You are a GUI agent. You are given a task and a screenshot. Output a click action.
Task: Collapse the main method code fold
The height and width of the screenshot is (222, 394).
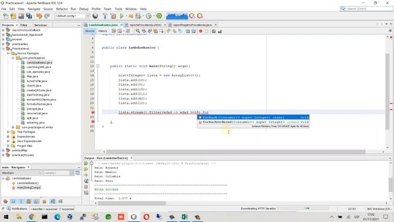98,66
